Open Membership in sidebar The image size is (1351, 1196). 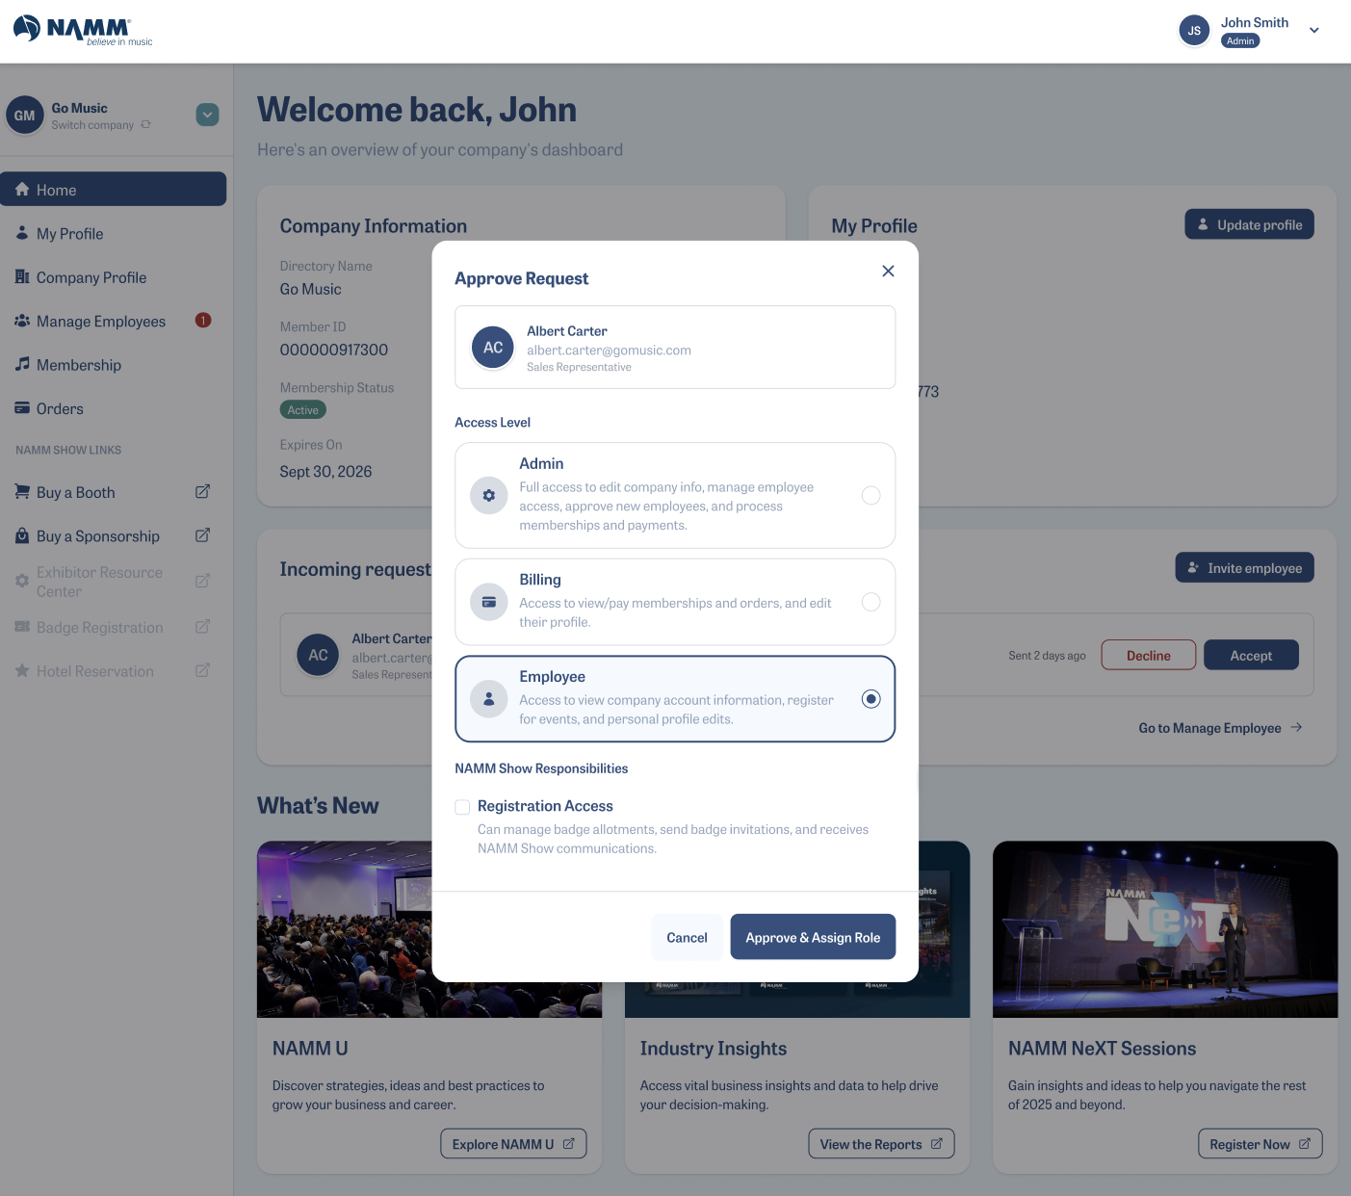pos(114,365)
